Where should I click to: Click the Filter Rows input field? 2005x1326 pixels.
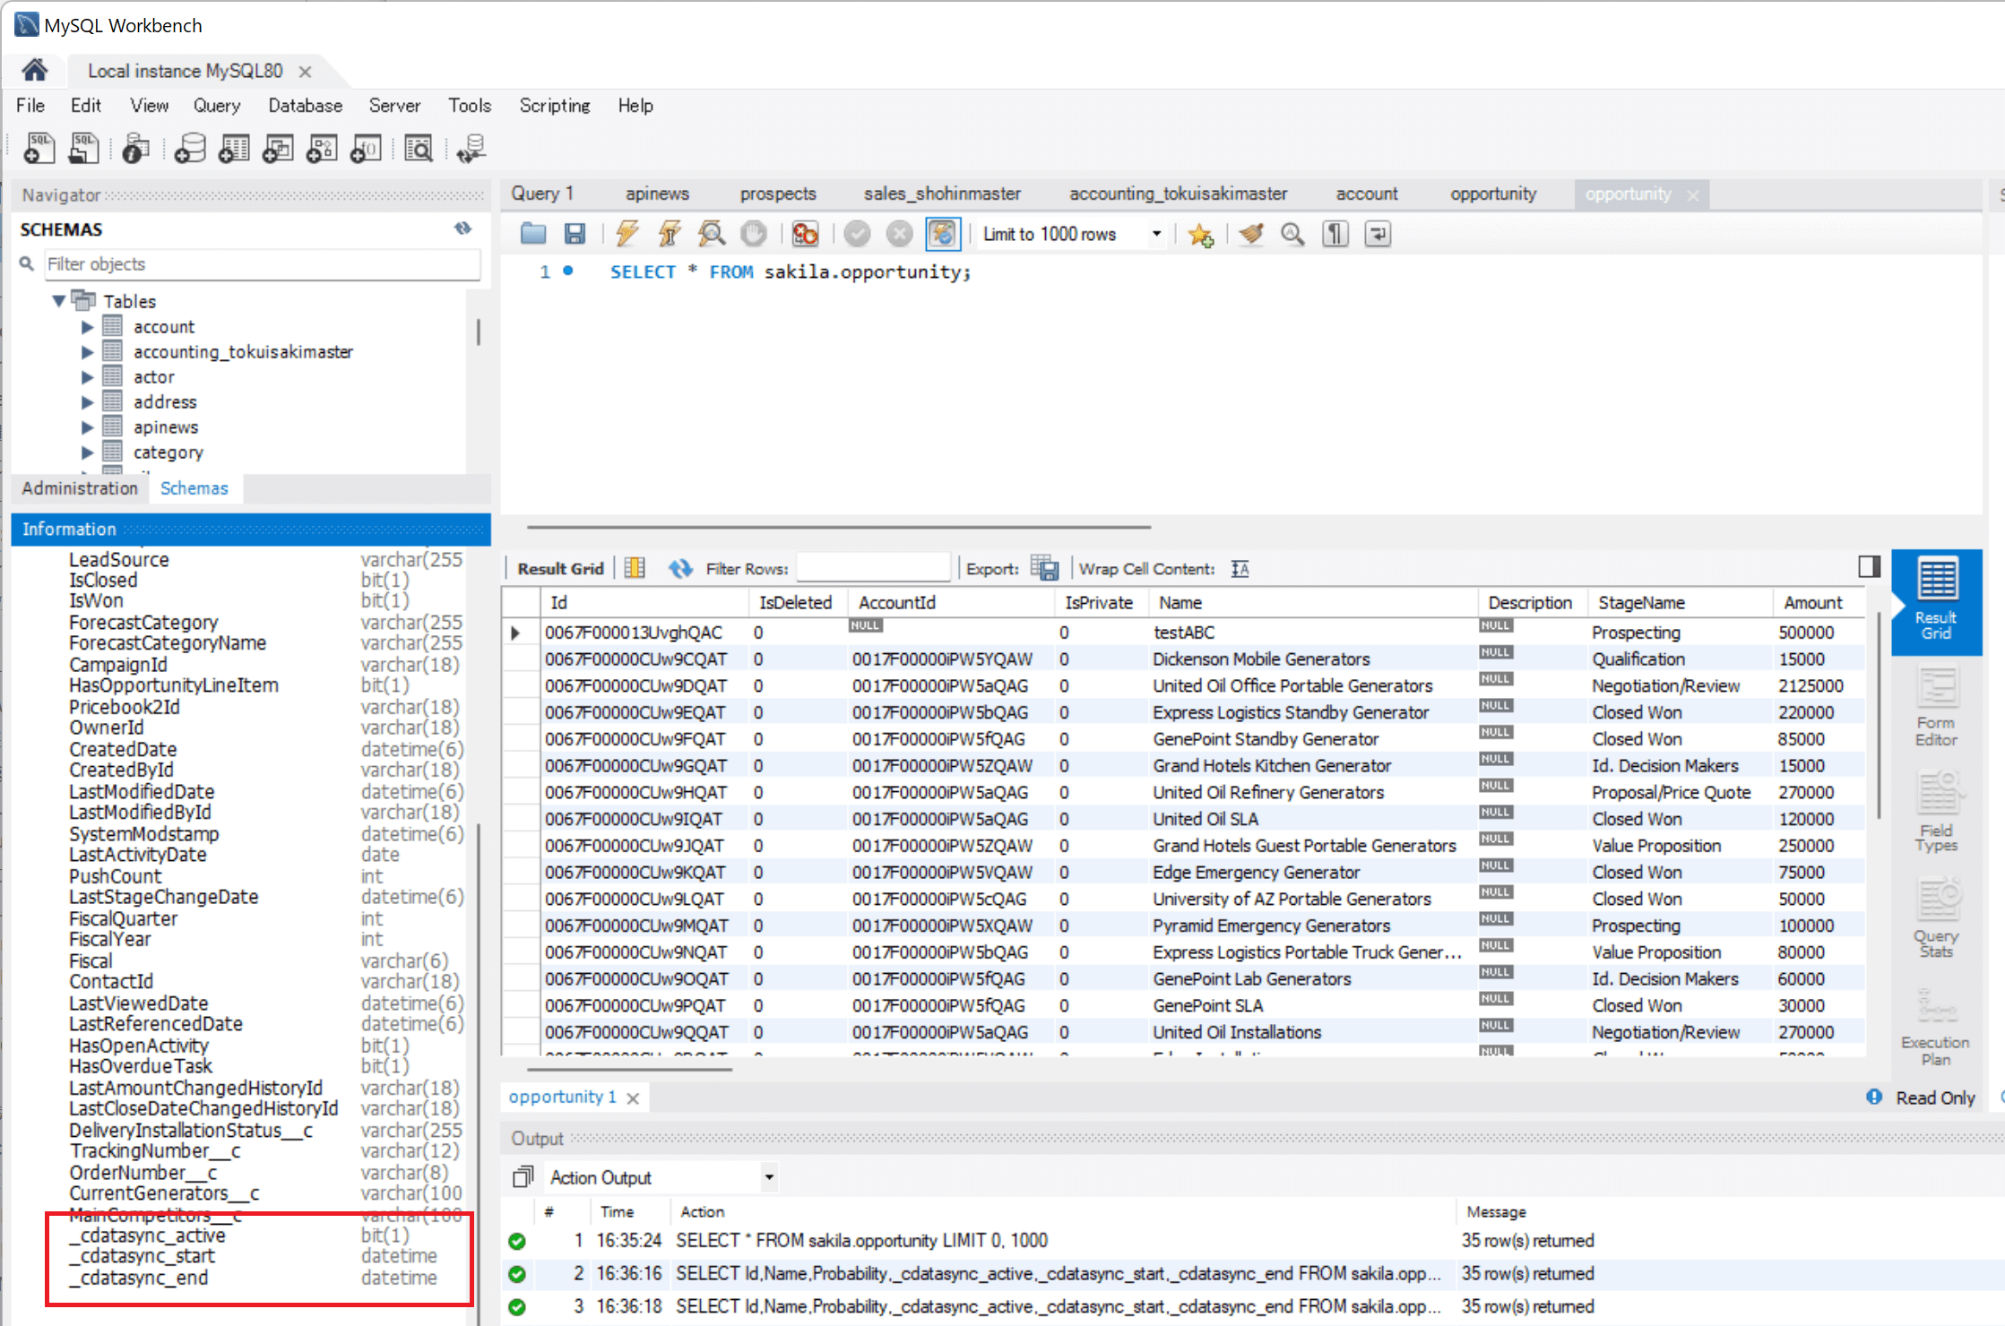[872, 568]
